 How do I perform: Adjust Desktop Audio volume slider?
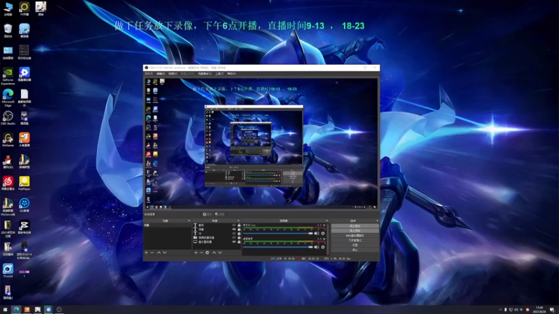[278, 247]
